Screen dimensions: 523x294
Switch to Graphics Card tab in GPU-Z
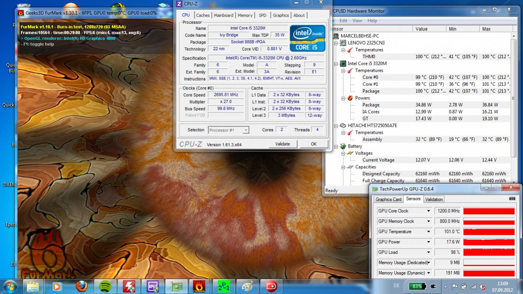389,199
